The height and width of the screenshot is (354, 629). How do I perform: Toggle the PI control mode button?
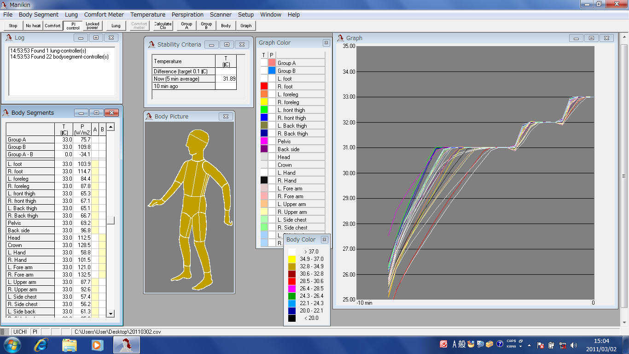(x=73, y=26)
